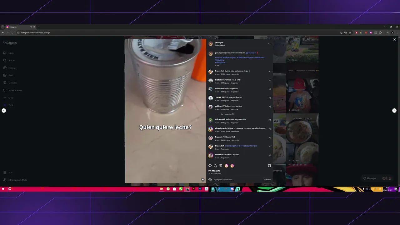The image size is (400, 225).
Task: Expand the Más menu in sidebar
Action: pyautogui.click(x=8, y=172)
